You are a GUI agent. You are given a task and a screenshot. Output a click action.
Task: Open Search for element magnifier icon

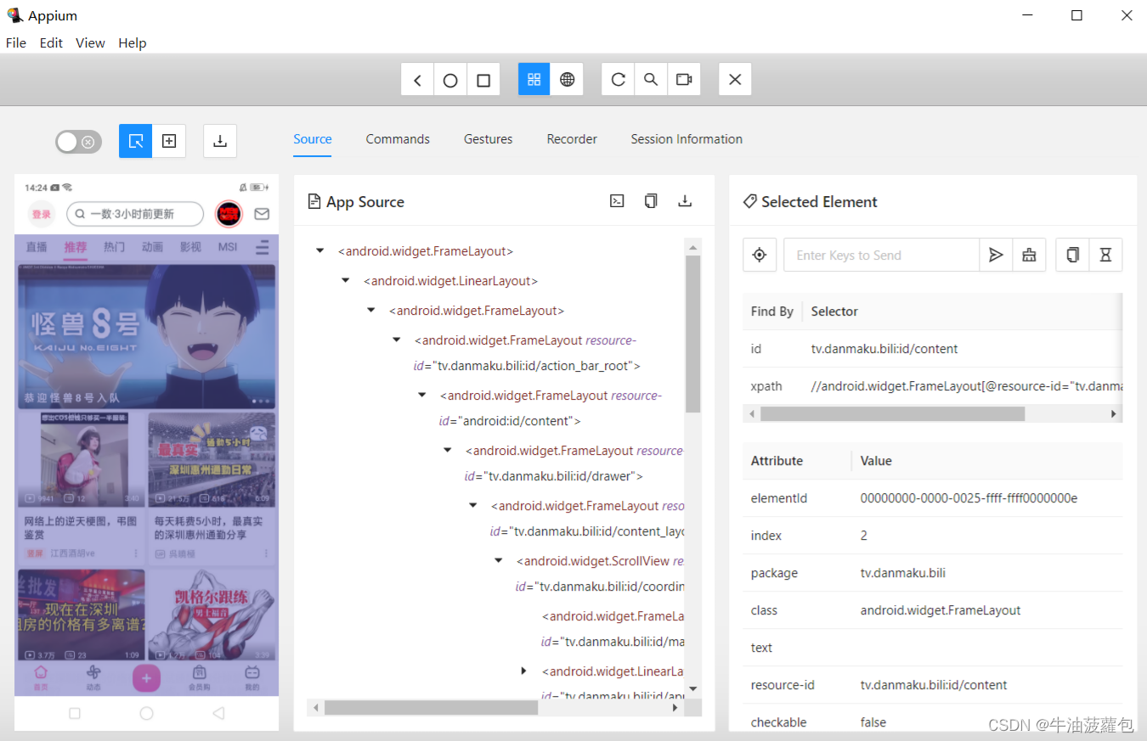pos(651,80)
